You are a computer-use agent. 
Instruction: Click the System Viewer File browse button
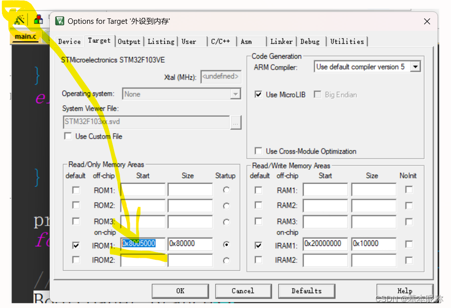[235, 123]
